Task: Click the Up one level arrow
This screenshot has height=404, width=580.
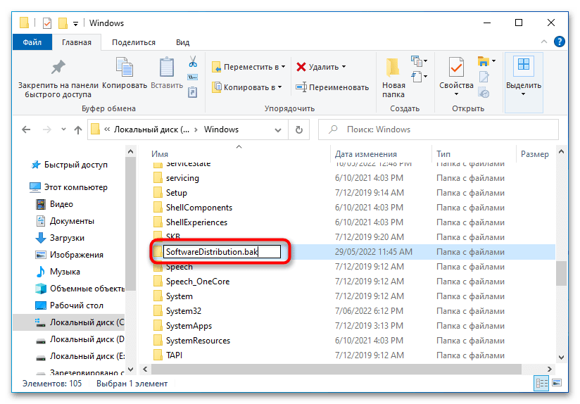Action: point(77,130)
